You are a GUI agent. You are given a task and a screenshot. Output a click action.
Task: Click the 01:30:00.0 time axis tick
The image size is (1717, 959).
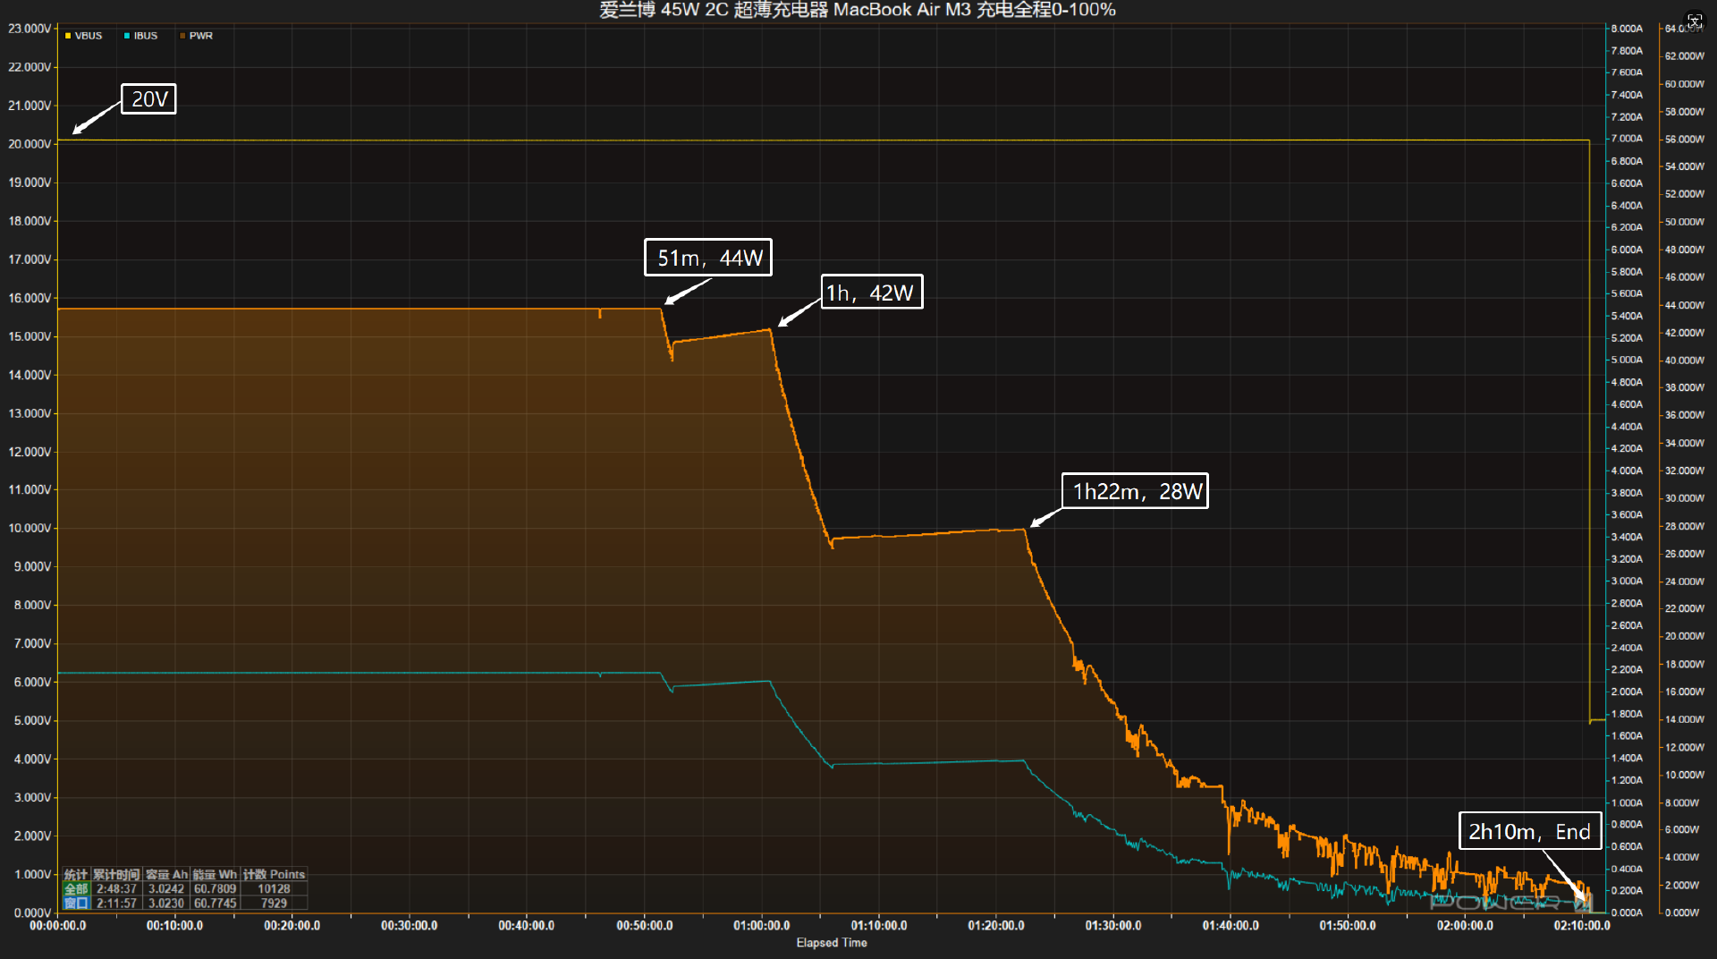pyautogui.click(x=1113, y=926)
